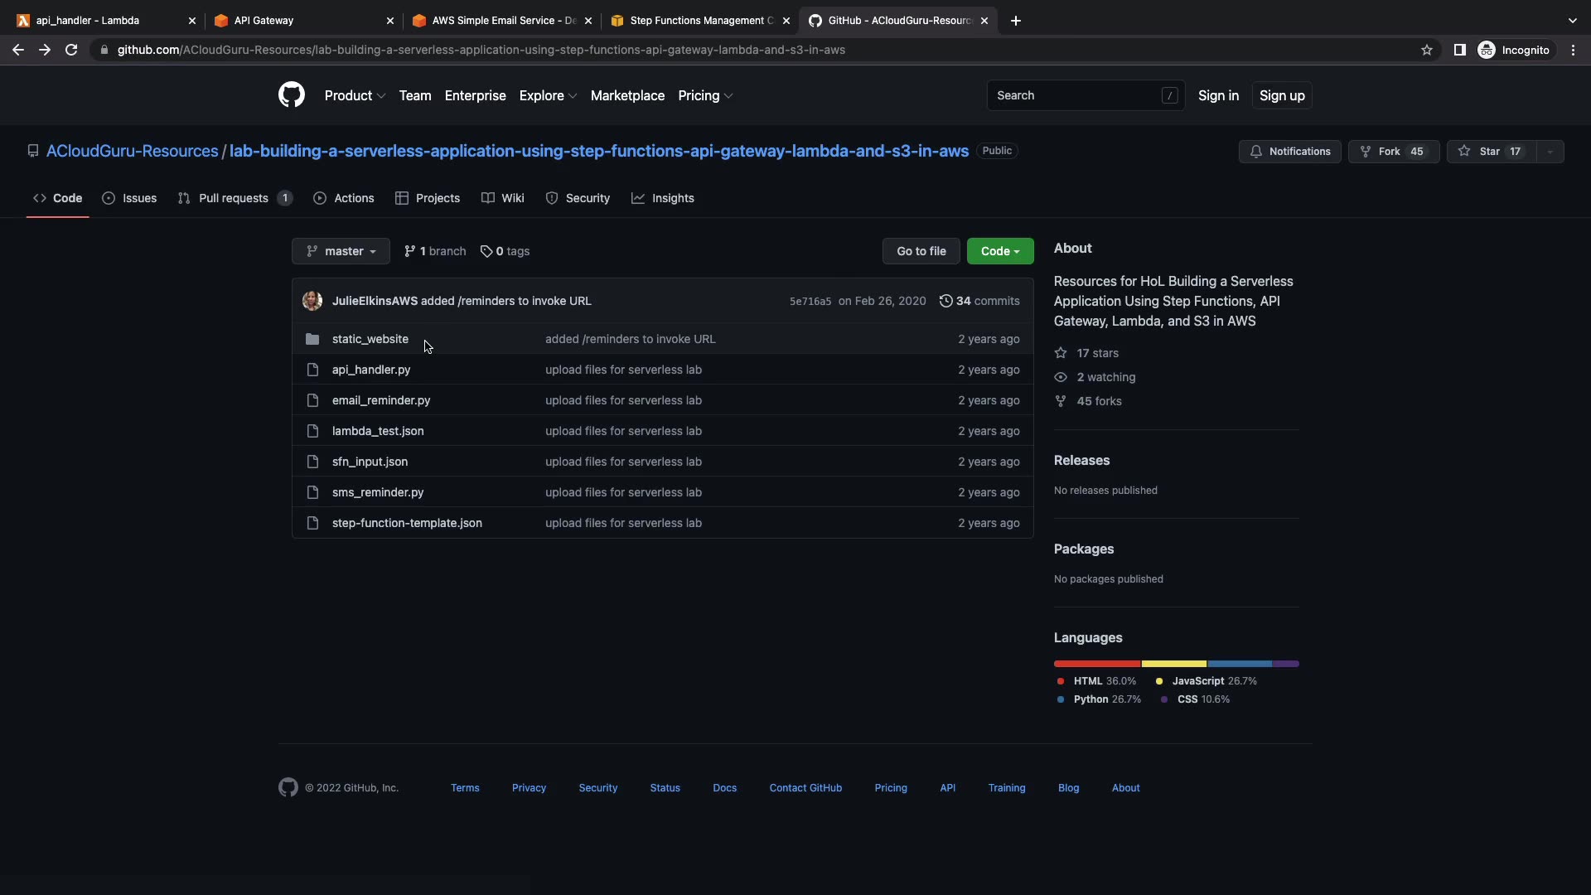The height and width of the screenshot is (895, 1591).
Task: Click the Chrome three-dot menu icon
Action: click(x=1573, y=50)
